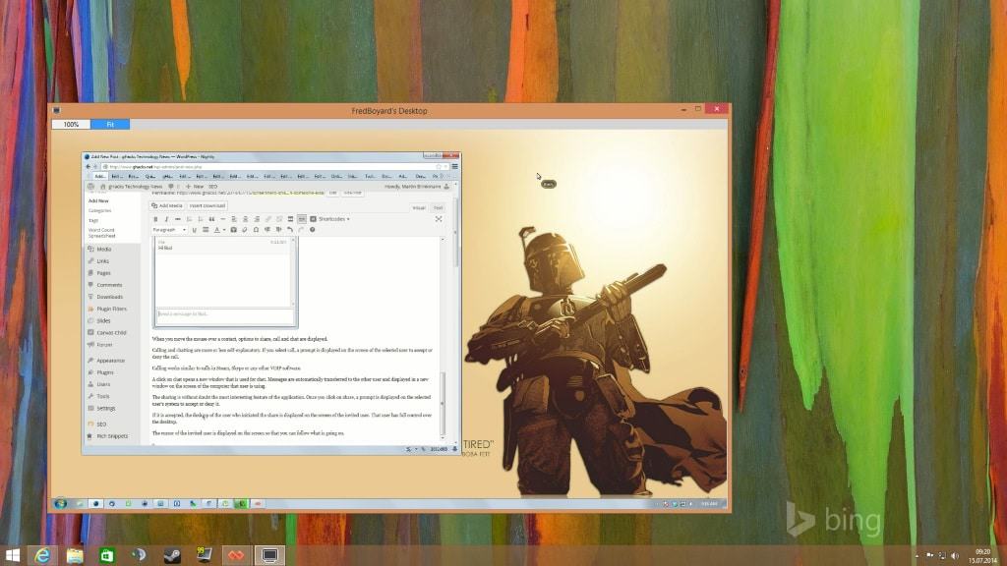
Task: Click the Howdy user profile in admin bar
Action: [416, 187]
